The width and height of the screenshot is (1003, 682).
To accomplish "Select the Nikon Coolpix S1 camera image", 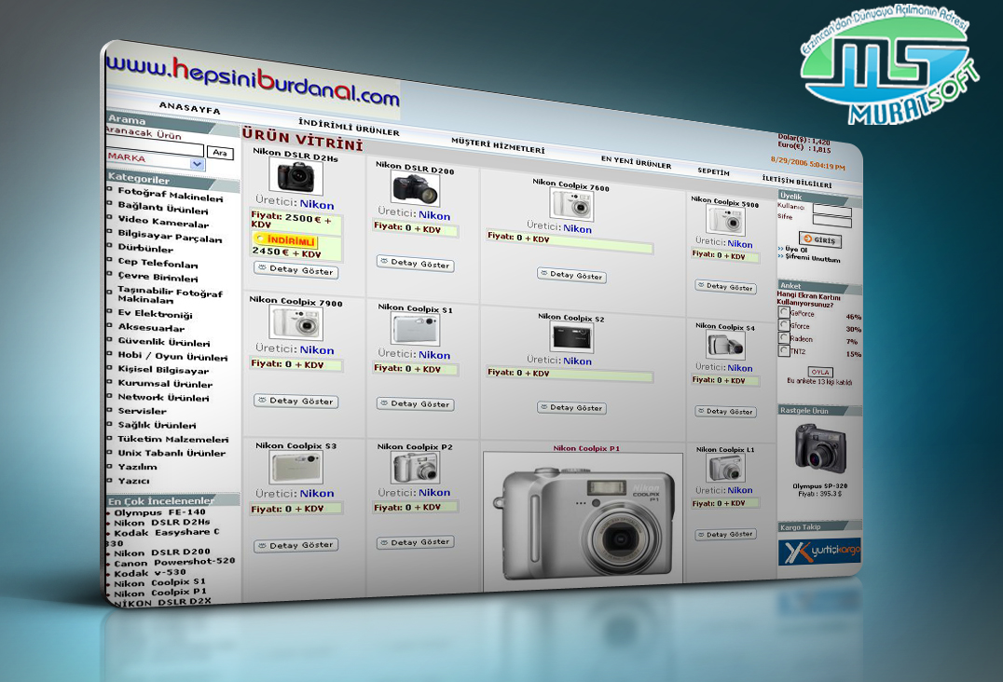I will (x=416, y=330).
